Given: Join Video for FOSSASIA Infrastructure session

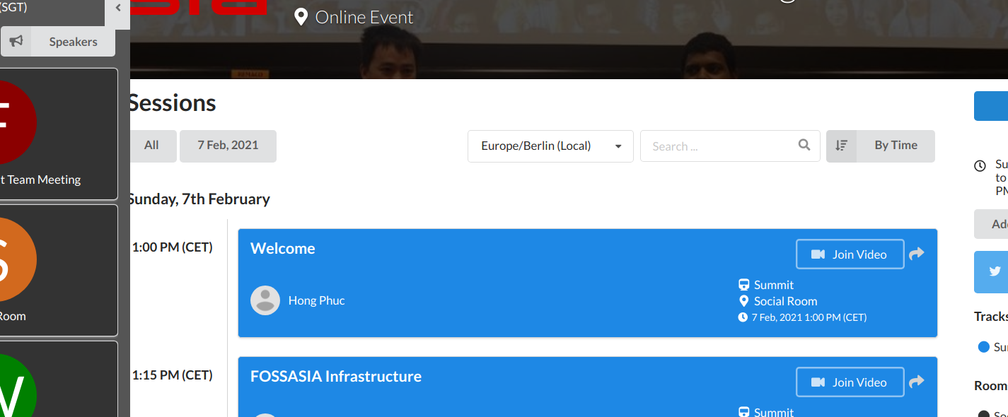Looking at the screenshot, I should pos(850,382).
